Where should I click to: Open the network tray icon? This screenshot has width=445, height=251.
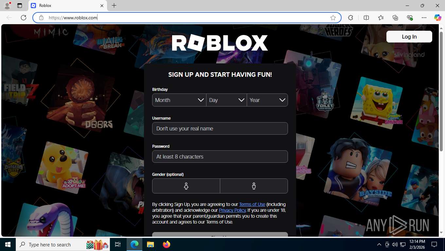pyautogui.click(x=403, y=244)
